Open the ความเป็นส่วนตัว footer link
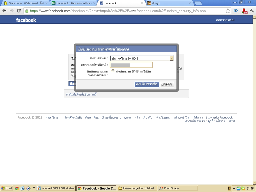The image size is (256, 192). point(195,121)
